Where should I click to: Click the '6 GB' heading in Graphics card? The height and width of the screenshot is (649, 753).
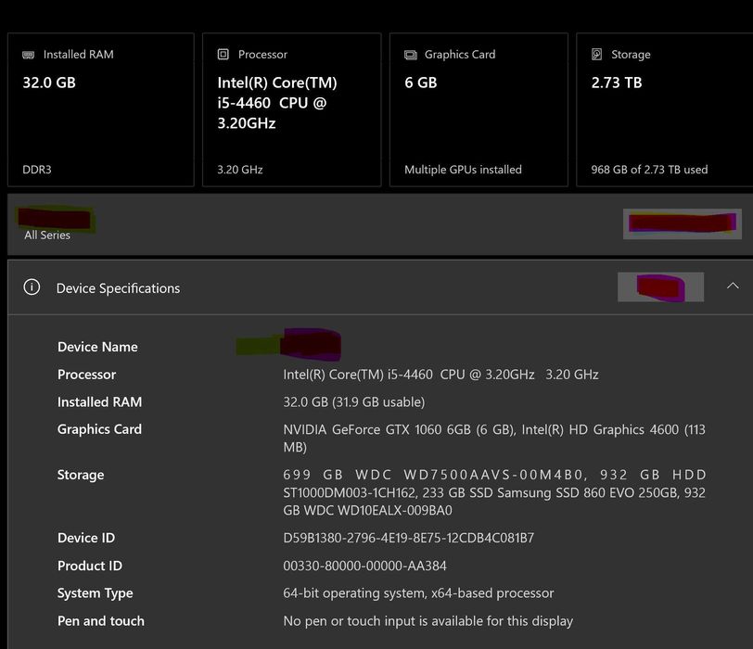point(421,83)
